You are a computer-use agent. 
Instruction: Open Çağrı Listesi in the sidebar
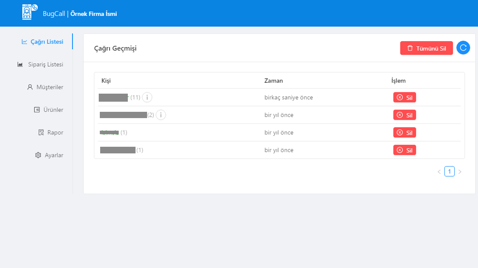42,42
